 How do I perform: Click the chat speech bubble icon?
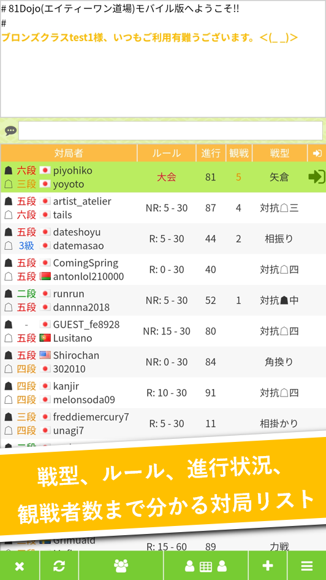10,131
